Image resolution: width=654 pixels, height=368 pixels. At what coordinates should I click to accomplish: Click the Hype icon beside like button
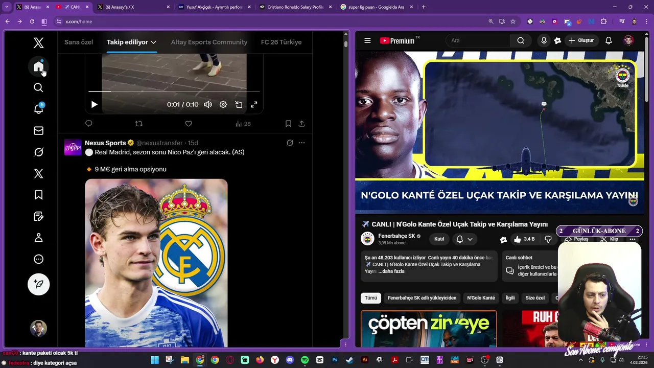click(x=503, y=239)
